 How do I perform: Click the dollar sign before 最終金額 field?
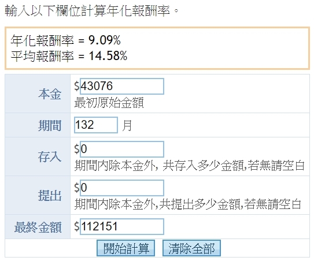[x=77, y=226]
